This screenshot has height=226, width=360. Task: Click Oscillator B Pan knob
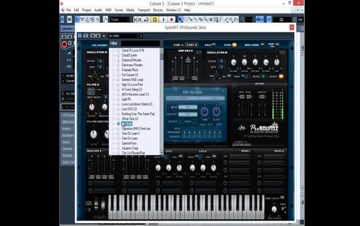point(277,62)
